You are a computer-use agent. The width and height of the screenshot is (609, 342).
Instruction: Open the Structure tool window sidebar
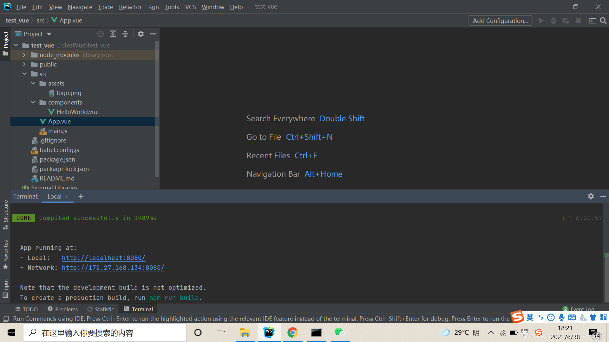pos(5,215)
